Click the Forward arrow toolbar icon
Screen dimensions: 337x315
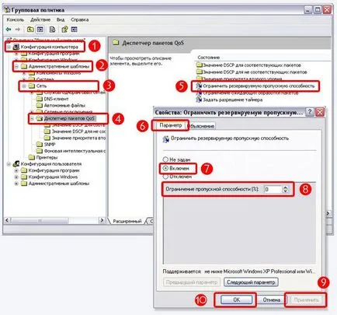click(x=18, y=30)
